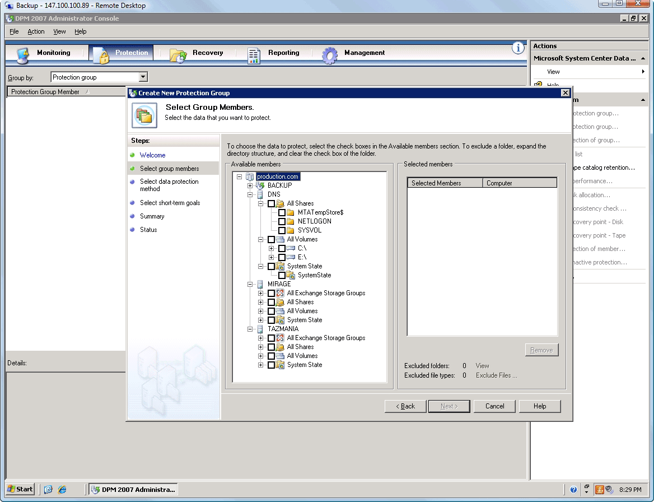This screenshot has width=654, height=502.
Task: Expand the C:\ volume node
Action: (x=271, y=248)
